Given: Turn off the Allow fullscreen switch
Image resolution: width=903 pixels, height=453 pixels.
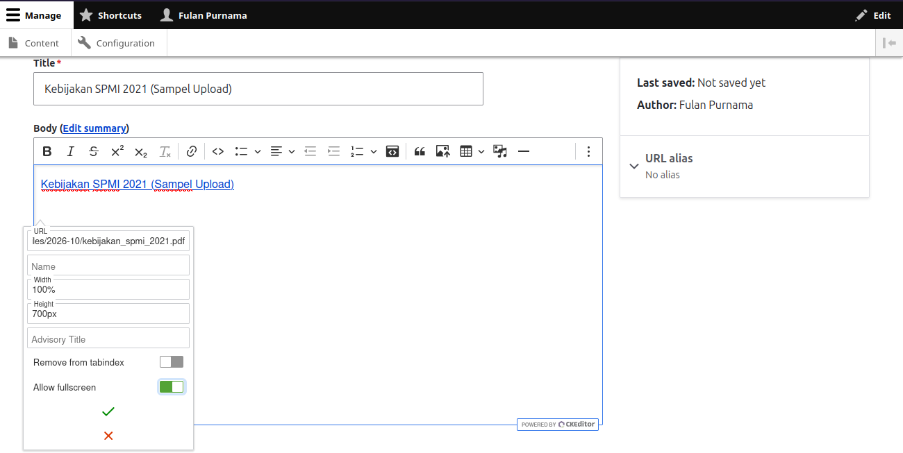Looking at the screenshot, I should [x=172, y=387].
